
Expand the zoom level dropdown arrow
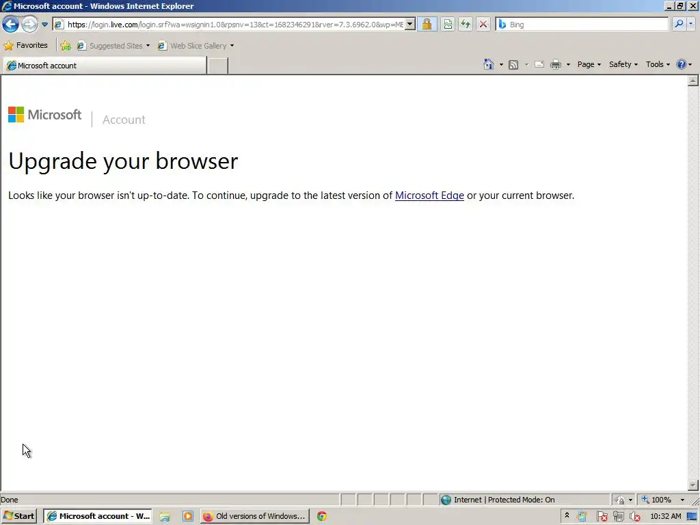point(682,500)
